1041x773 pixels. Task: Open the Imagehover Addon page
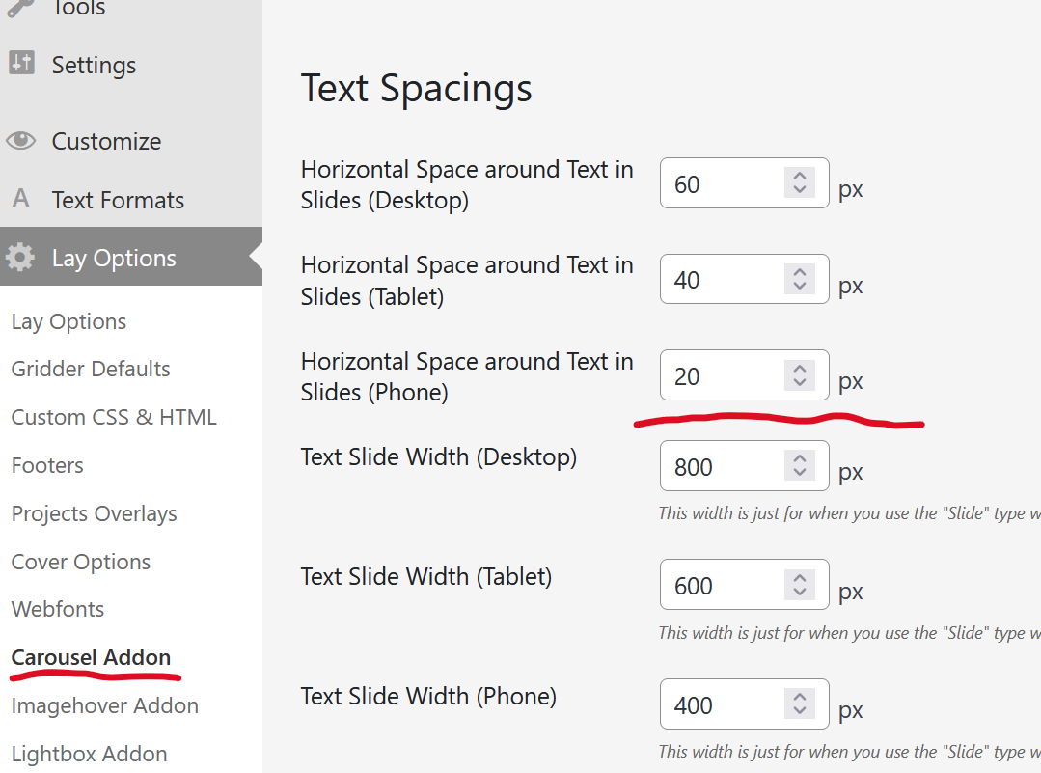tap(104, 705)
